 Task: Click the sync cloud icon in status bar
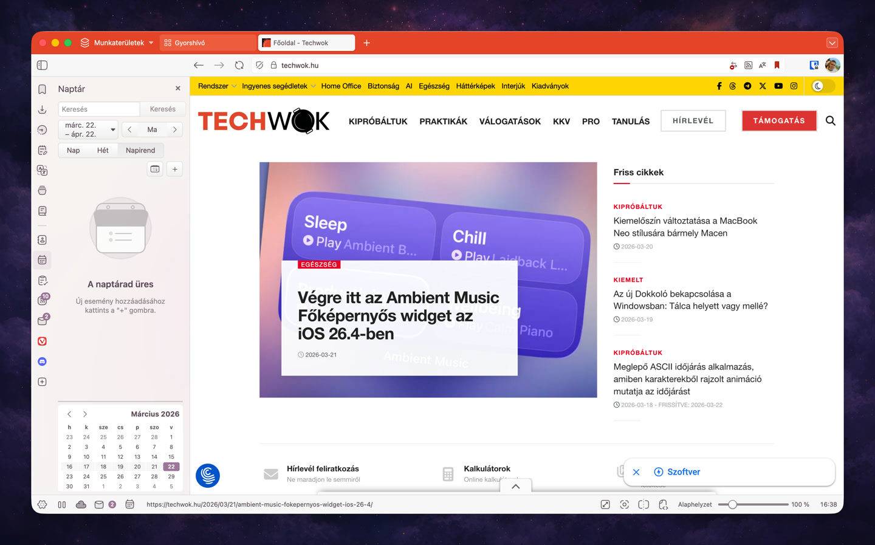[x=81, y=504]
